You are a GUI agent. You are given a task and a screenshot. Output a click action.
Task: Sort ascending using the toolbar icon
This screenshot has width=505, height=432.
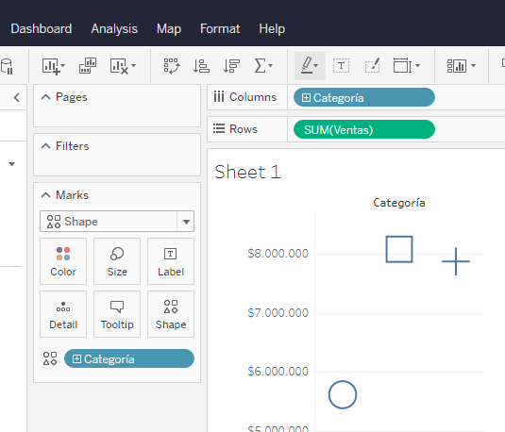202,66
